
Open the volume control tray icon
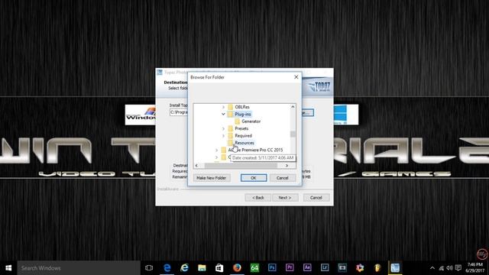[449, 268]
